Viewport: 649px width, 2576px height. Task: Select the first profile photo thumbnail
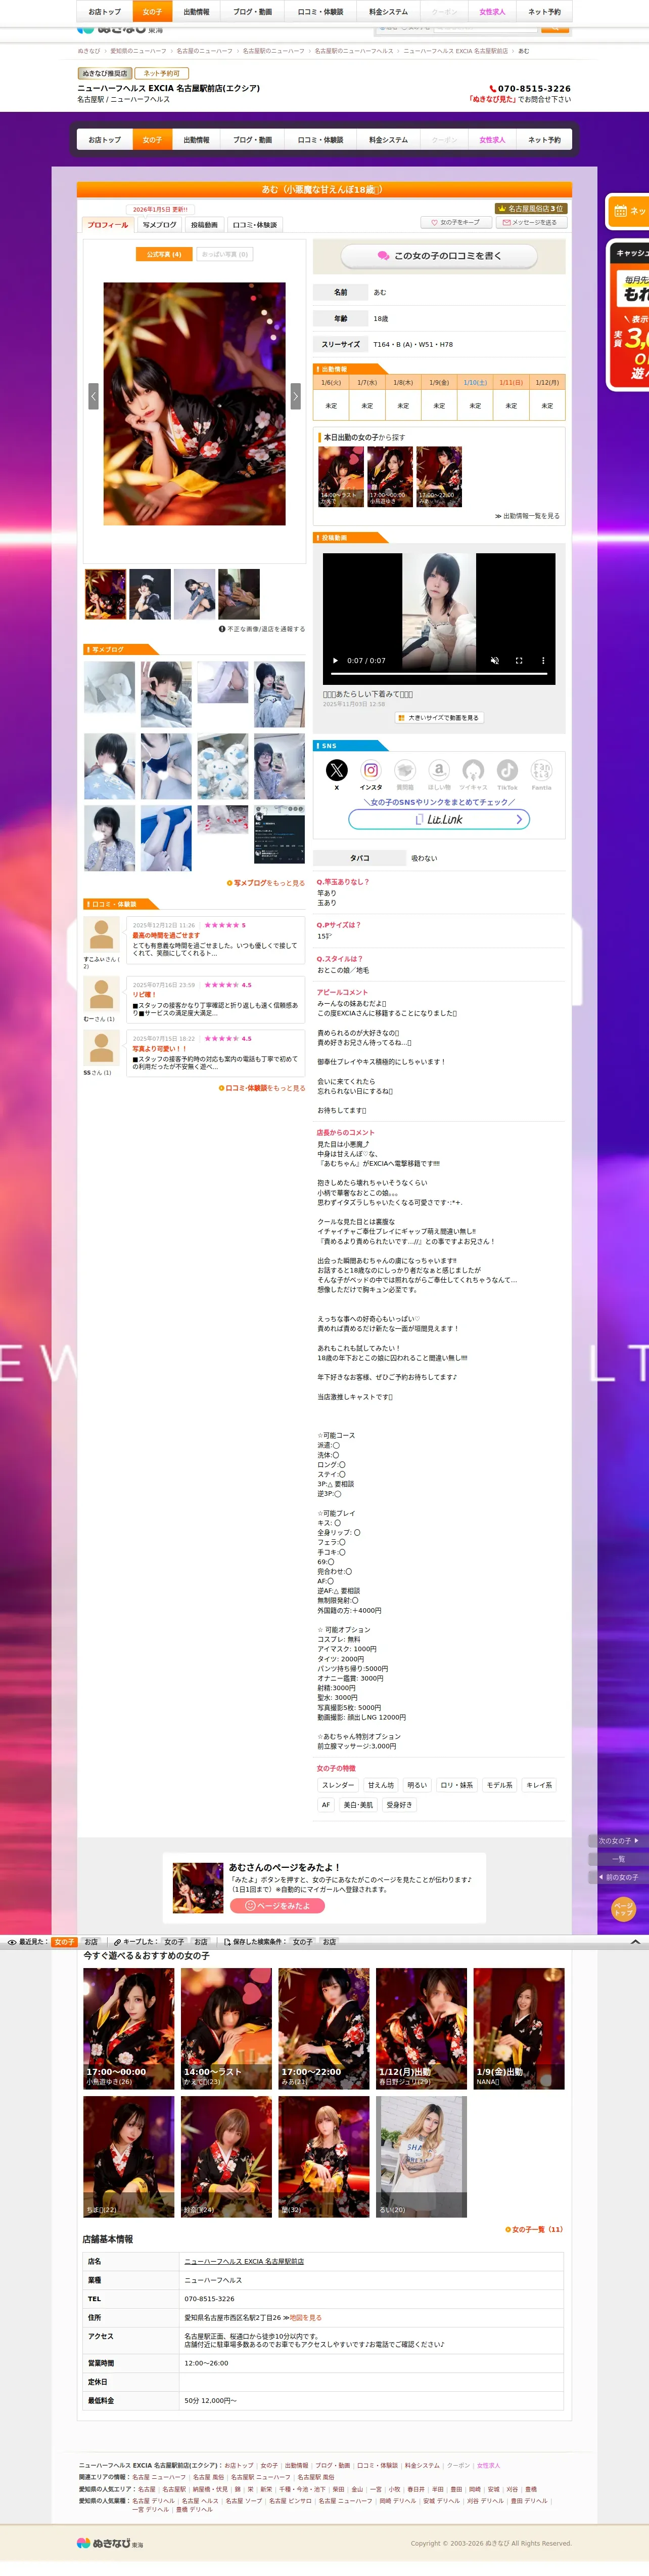pyautogui.click(x=106, y=594)
